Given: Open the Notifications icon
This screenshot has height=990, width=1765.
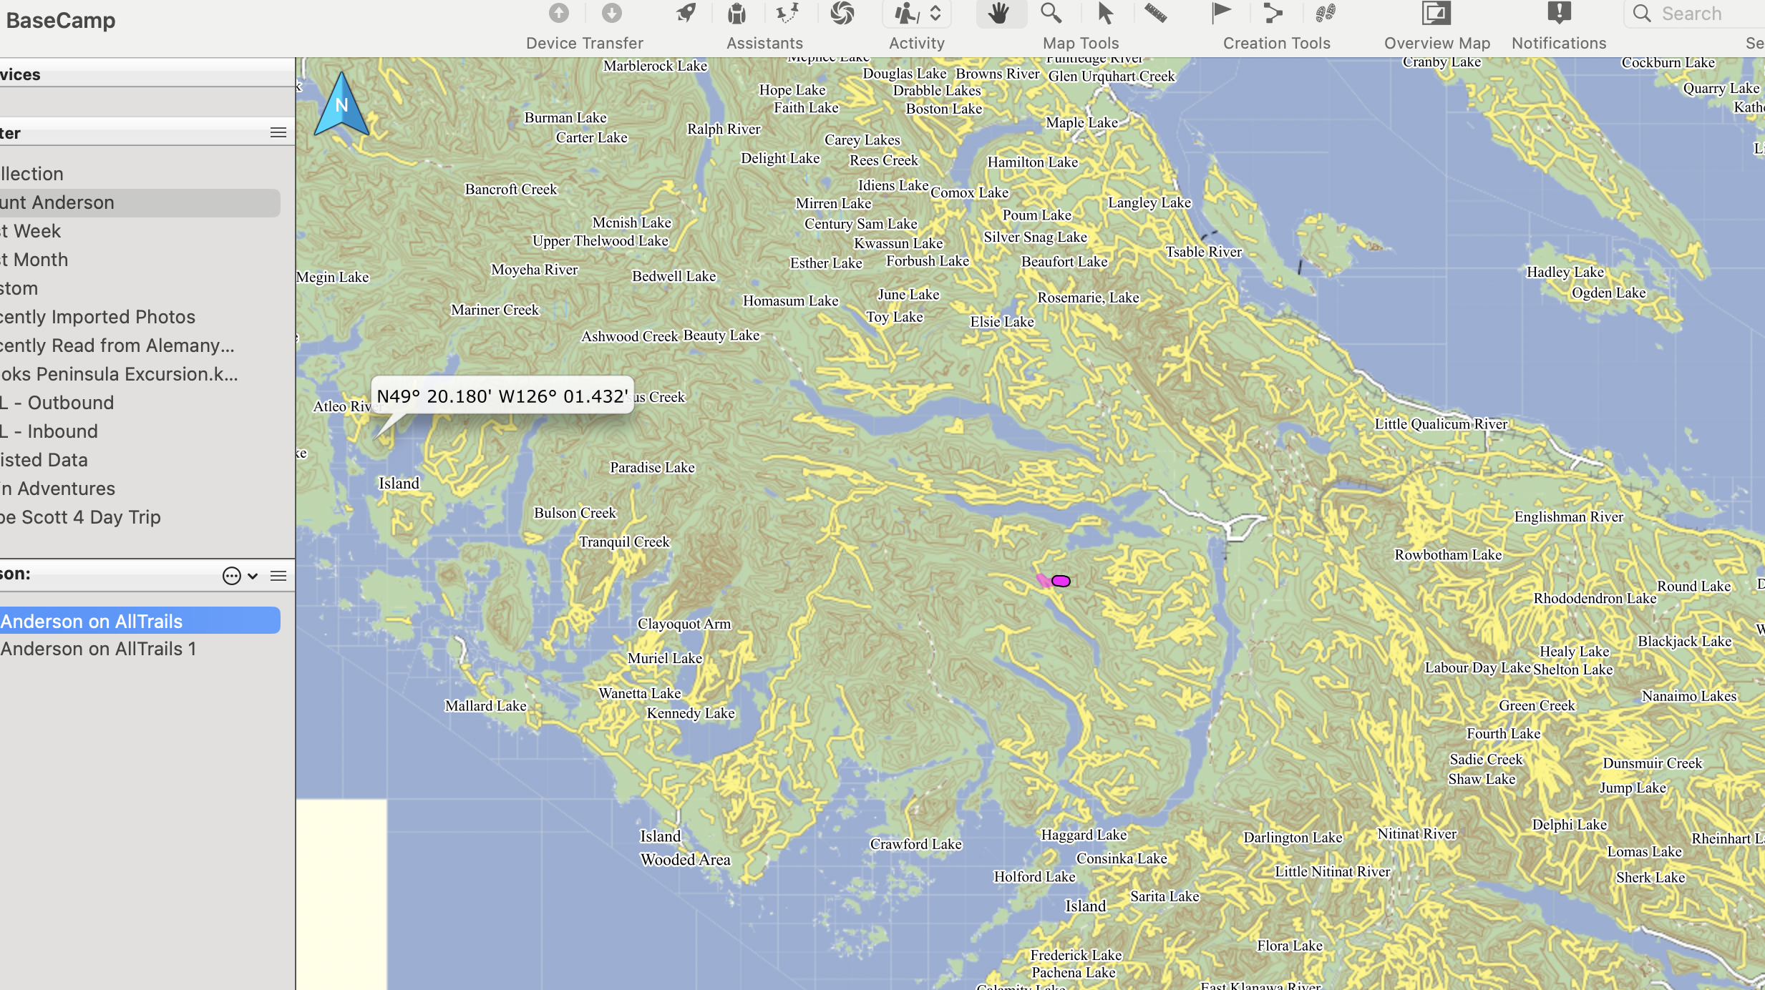Looking at the screenshot, I should click(x=1559, y=13).
